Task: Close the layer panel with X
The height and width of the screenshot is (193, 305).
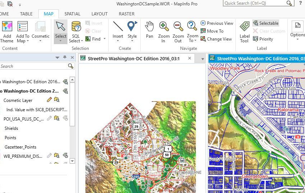Action: [72, 57]
